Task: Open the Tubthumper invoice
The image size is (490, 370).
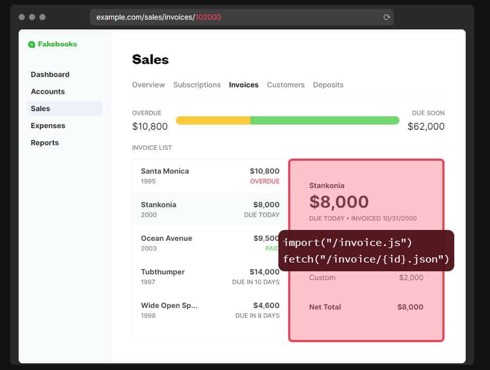Action: [x=210, y=276]
